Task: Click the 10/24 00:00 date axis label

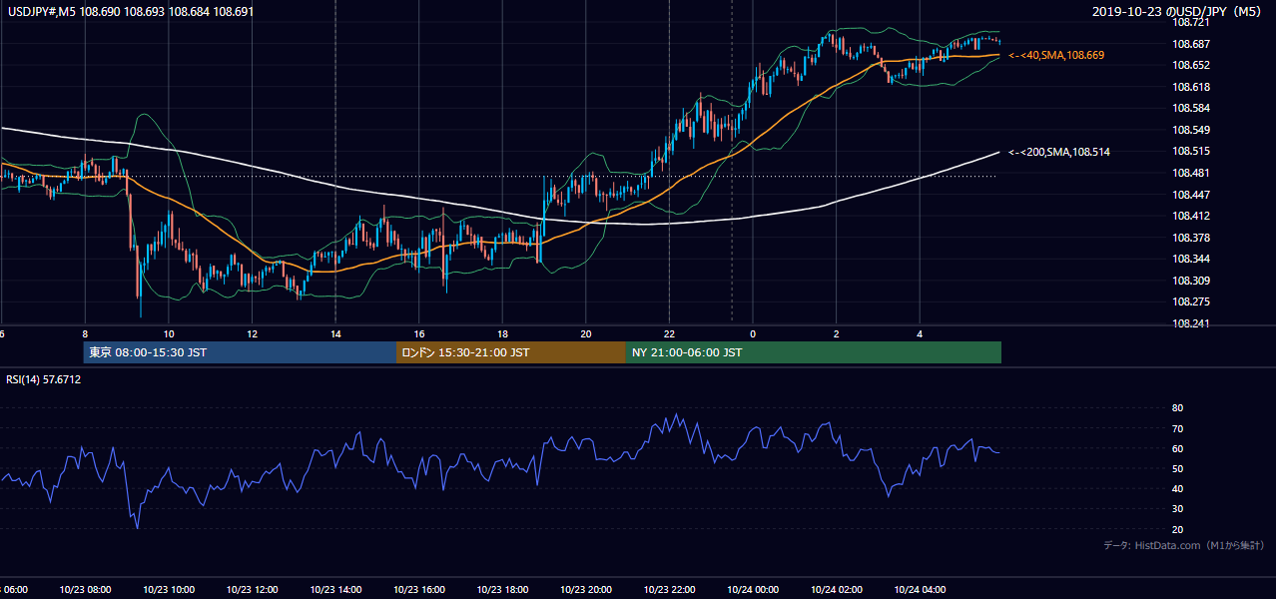Action: [753, 590]
